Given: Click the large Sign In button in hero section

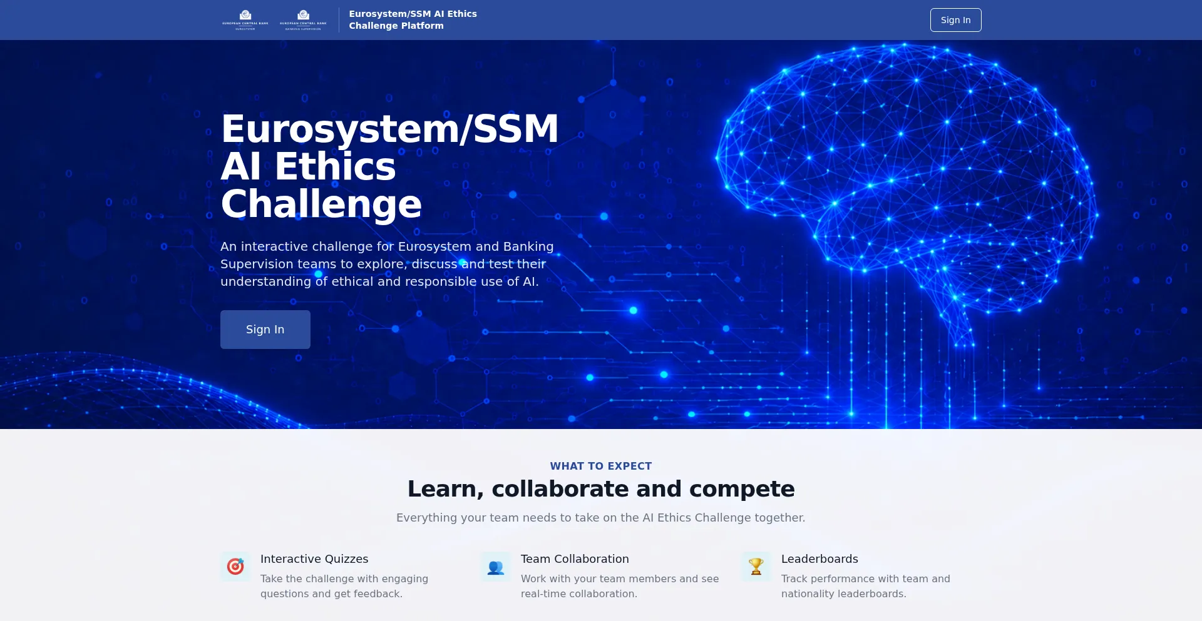Looking at the screenshot, I should (x=265, y=330).
